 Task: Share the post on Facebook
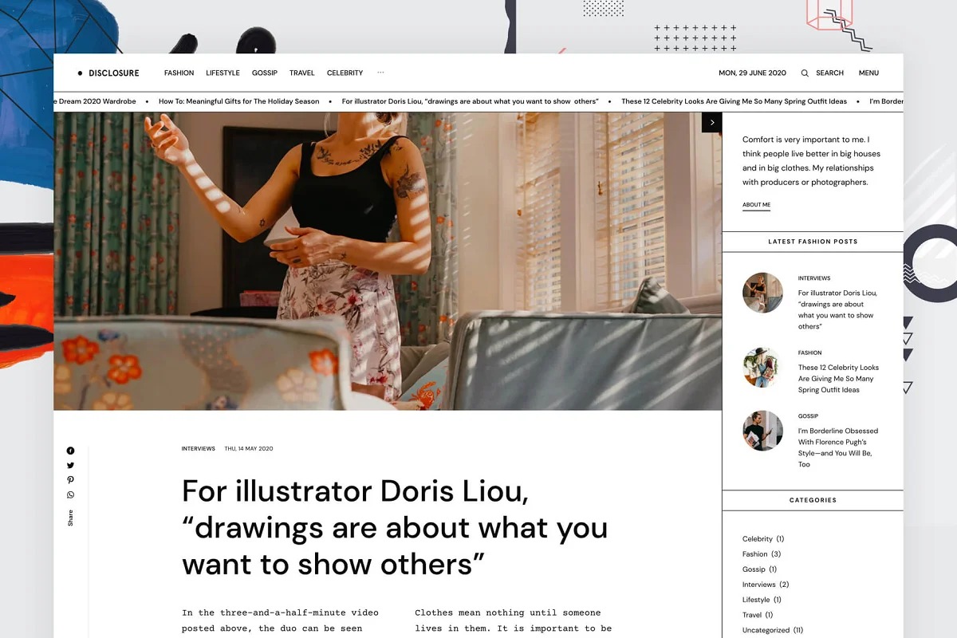(x=70, y=451)
